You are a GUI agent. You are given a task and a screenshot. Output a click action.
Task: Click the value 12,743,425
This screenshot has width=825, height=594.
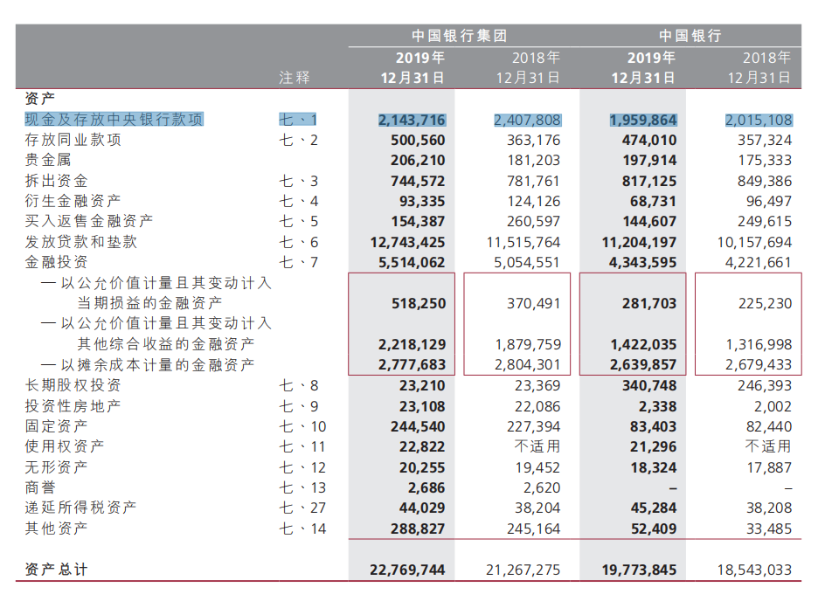pos(408,243)
